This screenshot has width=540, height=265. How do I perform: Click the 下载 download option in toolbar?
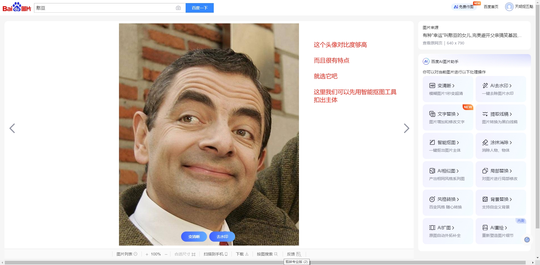pyautogui.click(x=242, y=254)
